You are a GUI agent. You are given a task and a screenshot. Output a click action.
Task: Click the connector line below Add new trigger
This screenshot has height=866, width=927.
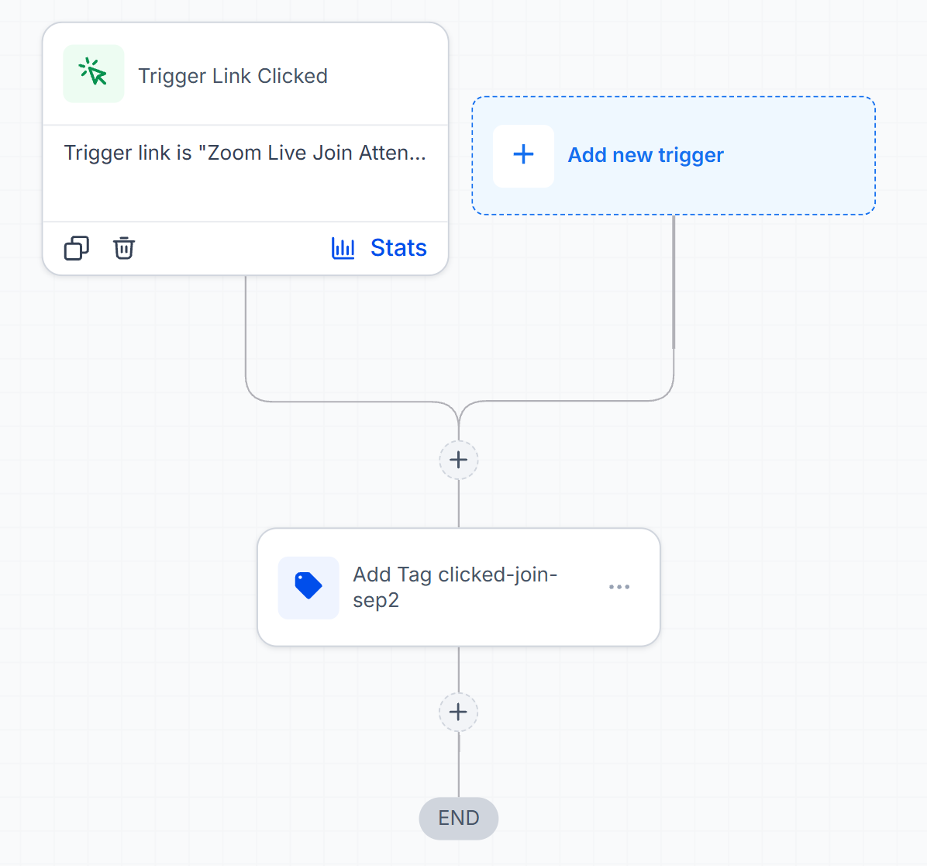pos(674,284)
